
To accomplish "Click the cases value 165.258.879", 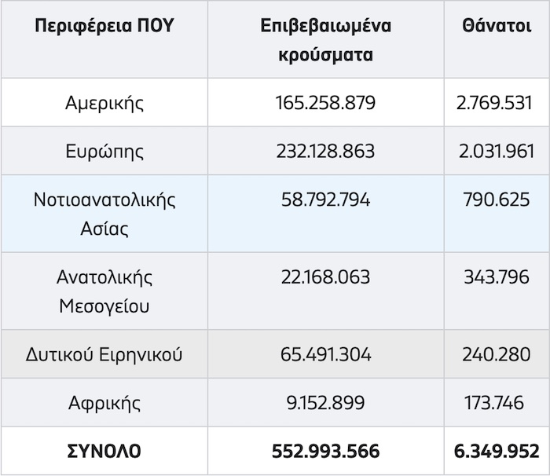I will (x=325, y=103).
